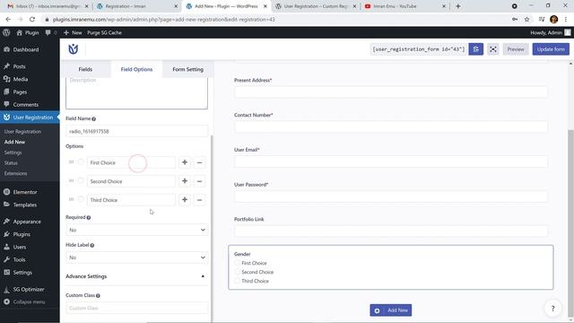574x323 pixels.
Task: Click the Field Name help icon
Action: (93, 118)
